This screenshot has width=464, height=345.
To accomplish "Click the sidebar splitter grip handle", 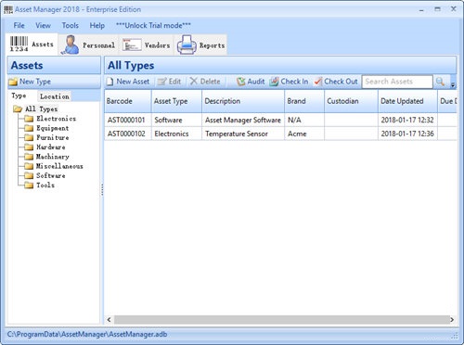I will tap(102, 189).
